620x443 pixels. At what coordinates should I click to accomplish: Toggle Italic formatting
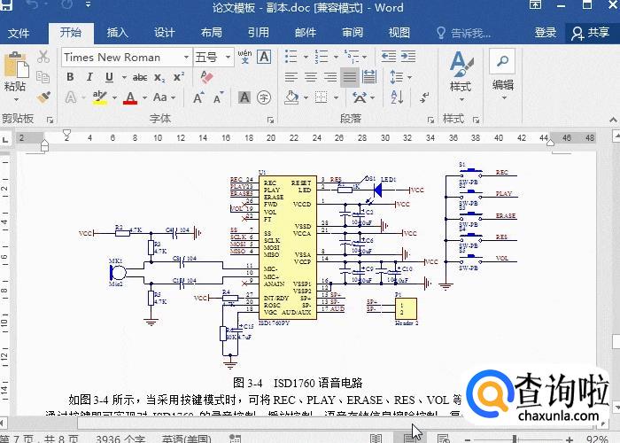89,77
